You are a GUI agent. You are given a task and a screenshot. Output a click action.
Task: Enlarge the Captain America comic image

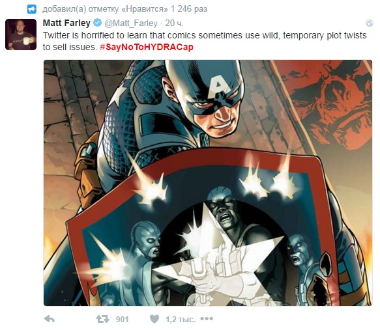[208, 183]
